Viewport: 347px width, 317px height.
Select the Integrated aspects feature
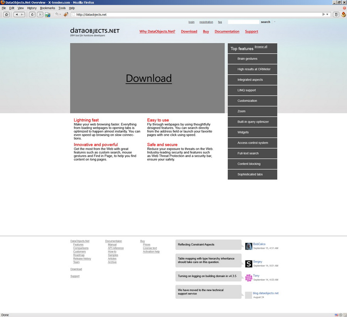click(x=252, y=80)
